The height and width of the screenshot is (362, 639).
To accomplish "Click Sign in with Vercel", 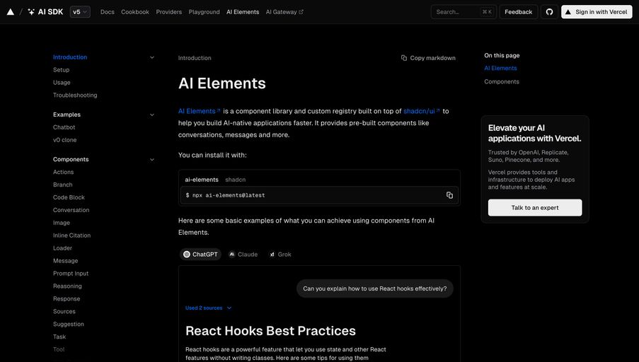I will 597,12.
